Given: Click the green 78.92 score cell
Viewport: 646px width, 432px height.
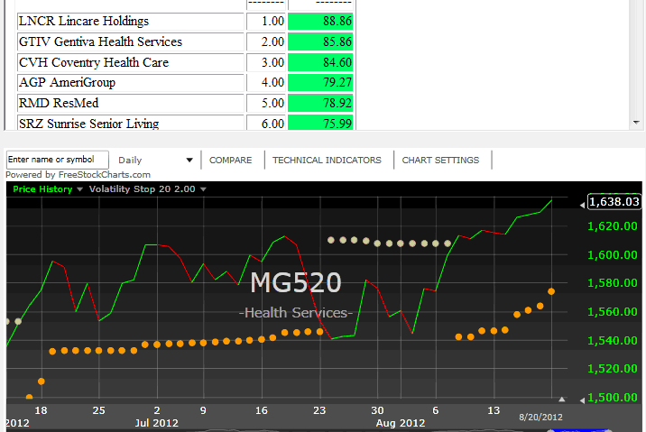Looking at the screenshot, I should pos(320,103).
